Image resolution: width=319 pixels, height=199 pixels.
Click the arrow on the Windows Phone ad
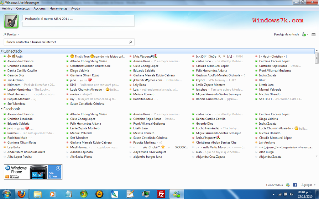pos(58,168)
